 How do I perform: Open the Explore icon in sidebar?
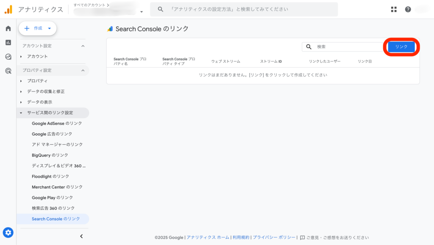tap(8, 57)
